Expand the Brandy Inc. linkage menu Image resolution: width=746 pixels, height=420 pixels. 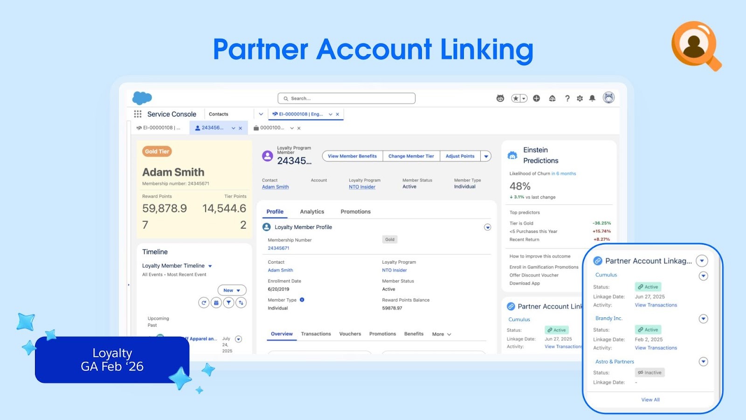click(x=703, y=319)
